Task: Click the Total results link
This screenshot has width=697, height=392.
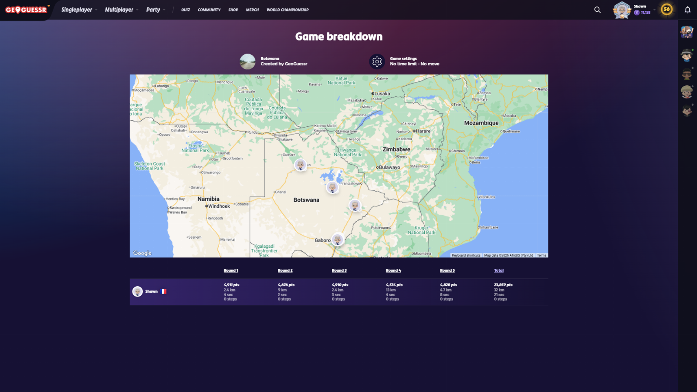Action: (x=499, y=270)
